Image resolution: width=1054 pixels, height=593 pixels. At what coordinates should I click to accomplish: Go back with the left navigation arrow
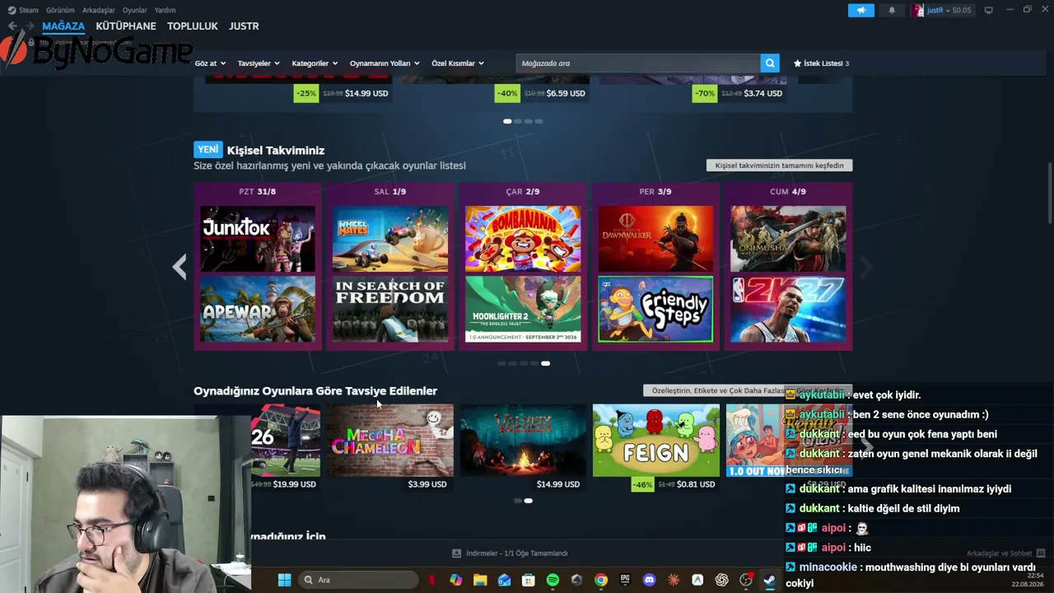(x=12, y=26)
